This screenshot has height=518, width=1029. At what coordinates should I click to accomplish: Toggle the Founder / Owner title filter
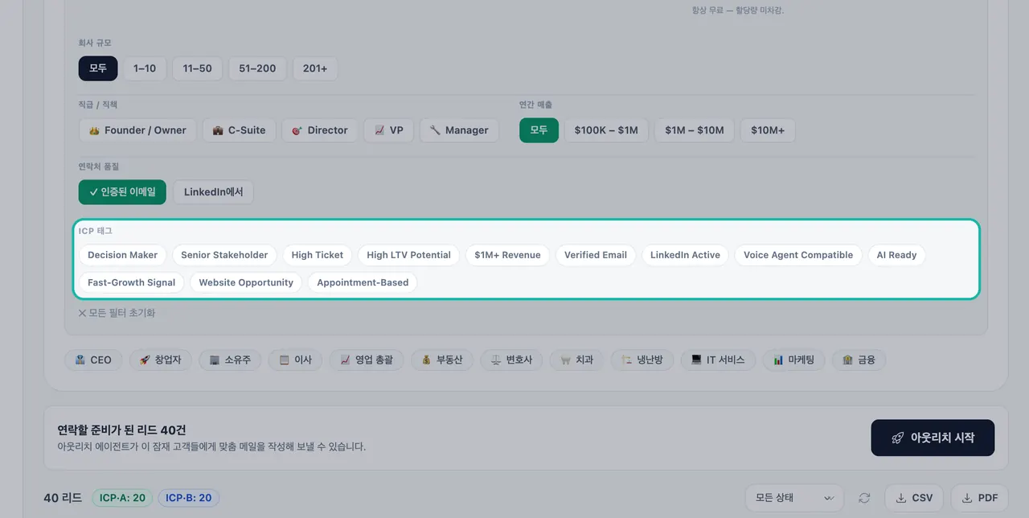point(137,130)
